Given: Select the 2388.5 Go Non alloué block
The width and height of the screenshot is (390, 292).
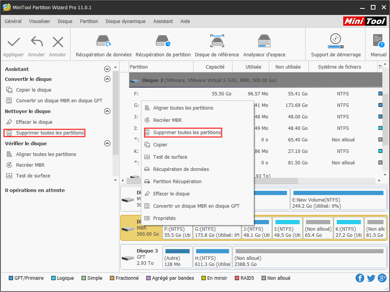Looking at the screenshot, I should [310, 257].
